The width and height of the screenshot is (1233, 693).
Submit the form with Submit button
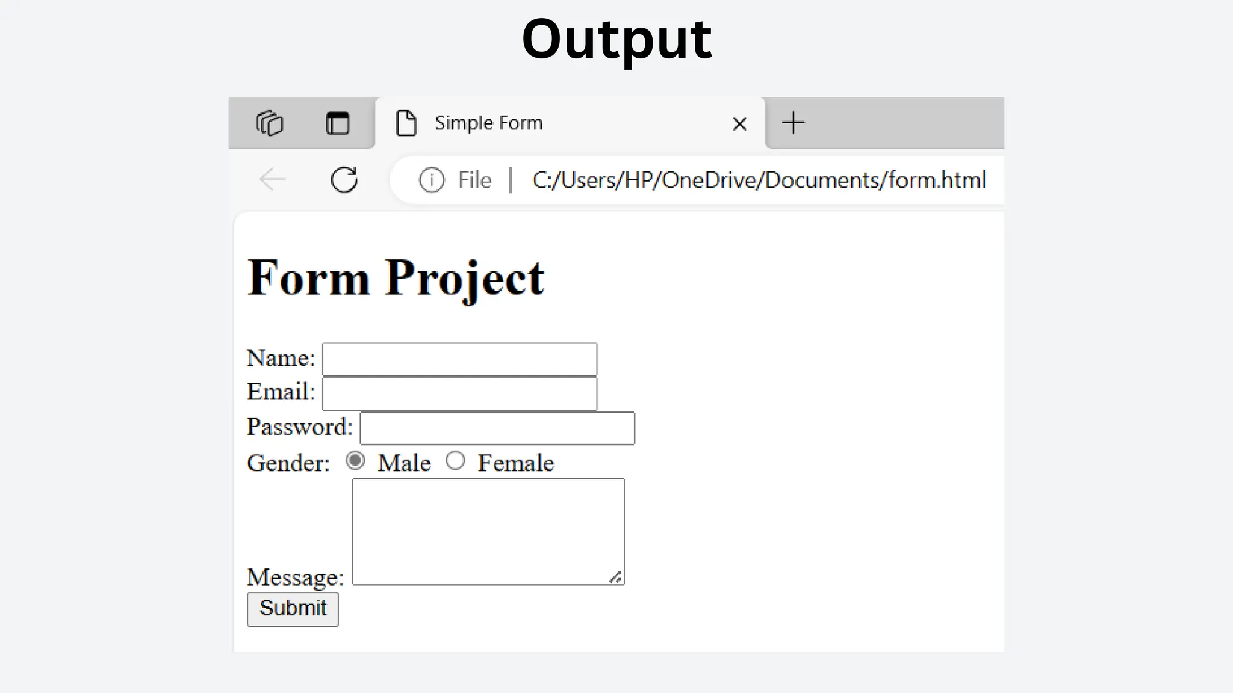293,609
